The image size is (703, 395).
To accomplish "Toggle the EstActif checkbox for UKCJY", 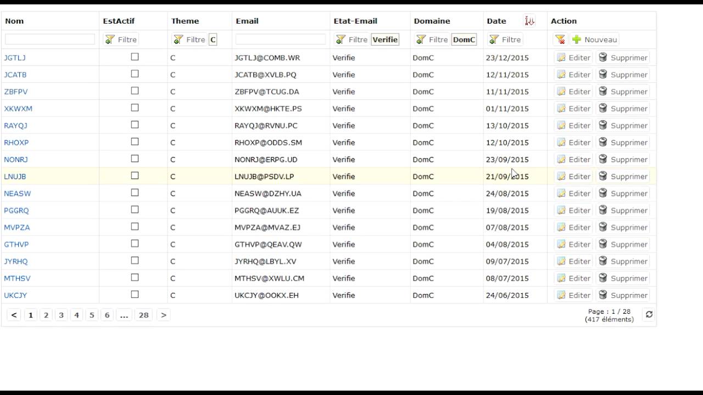I will point(135,295).
